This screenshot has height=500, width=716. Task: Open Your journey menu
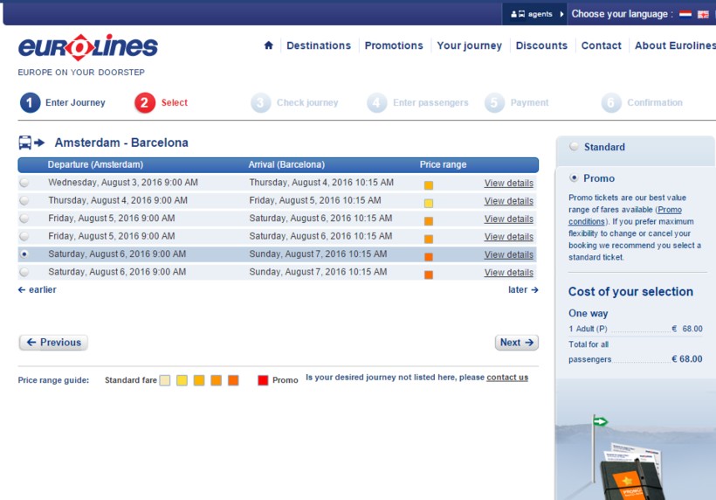[470, 45]
